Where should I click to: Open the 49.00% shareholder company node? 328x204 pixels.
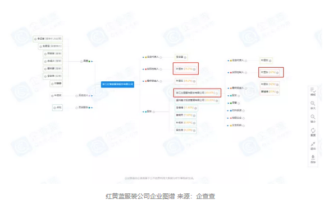pos(197,92)
